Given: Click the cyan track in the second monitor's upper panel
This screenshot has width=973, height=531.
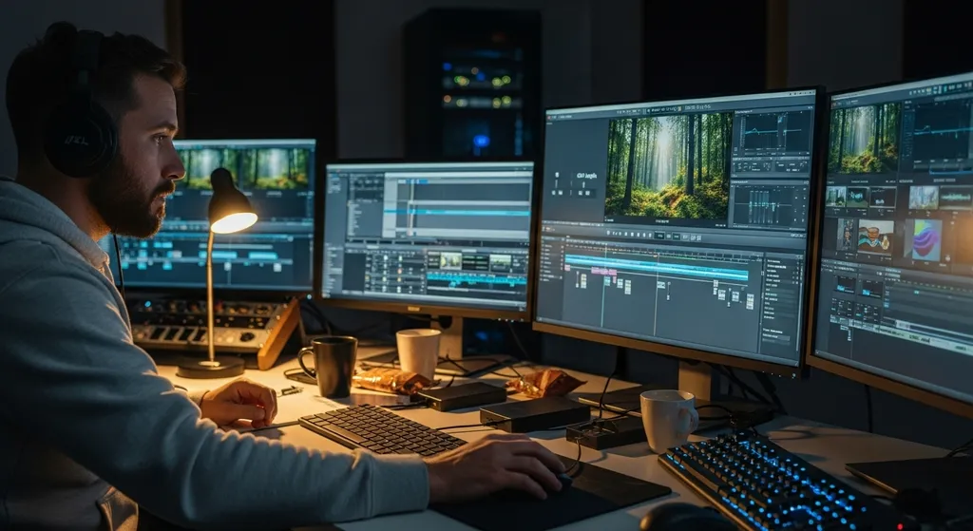Looking at the screenshot, I should (461, 213).
